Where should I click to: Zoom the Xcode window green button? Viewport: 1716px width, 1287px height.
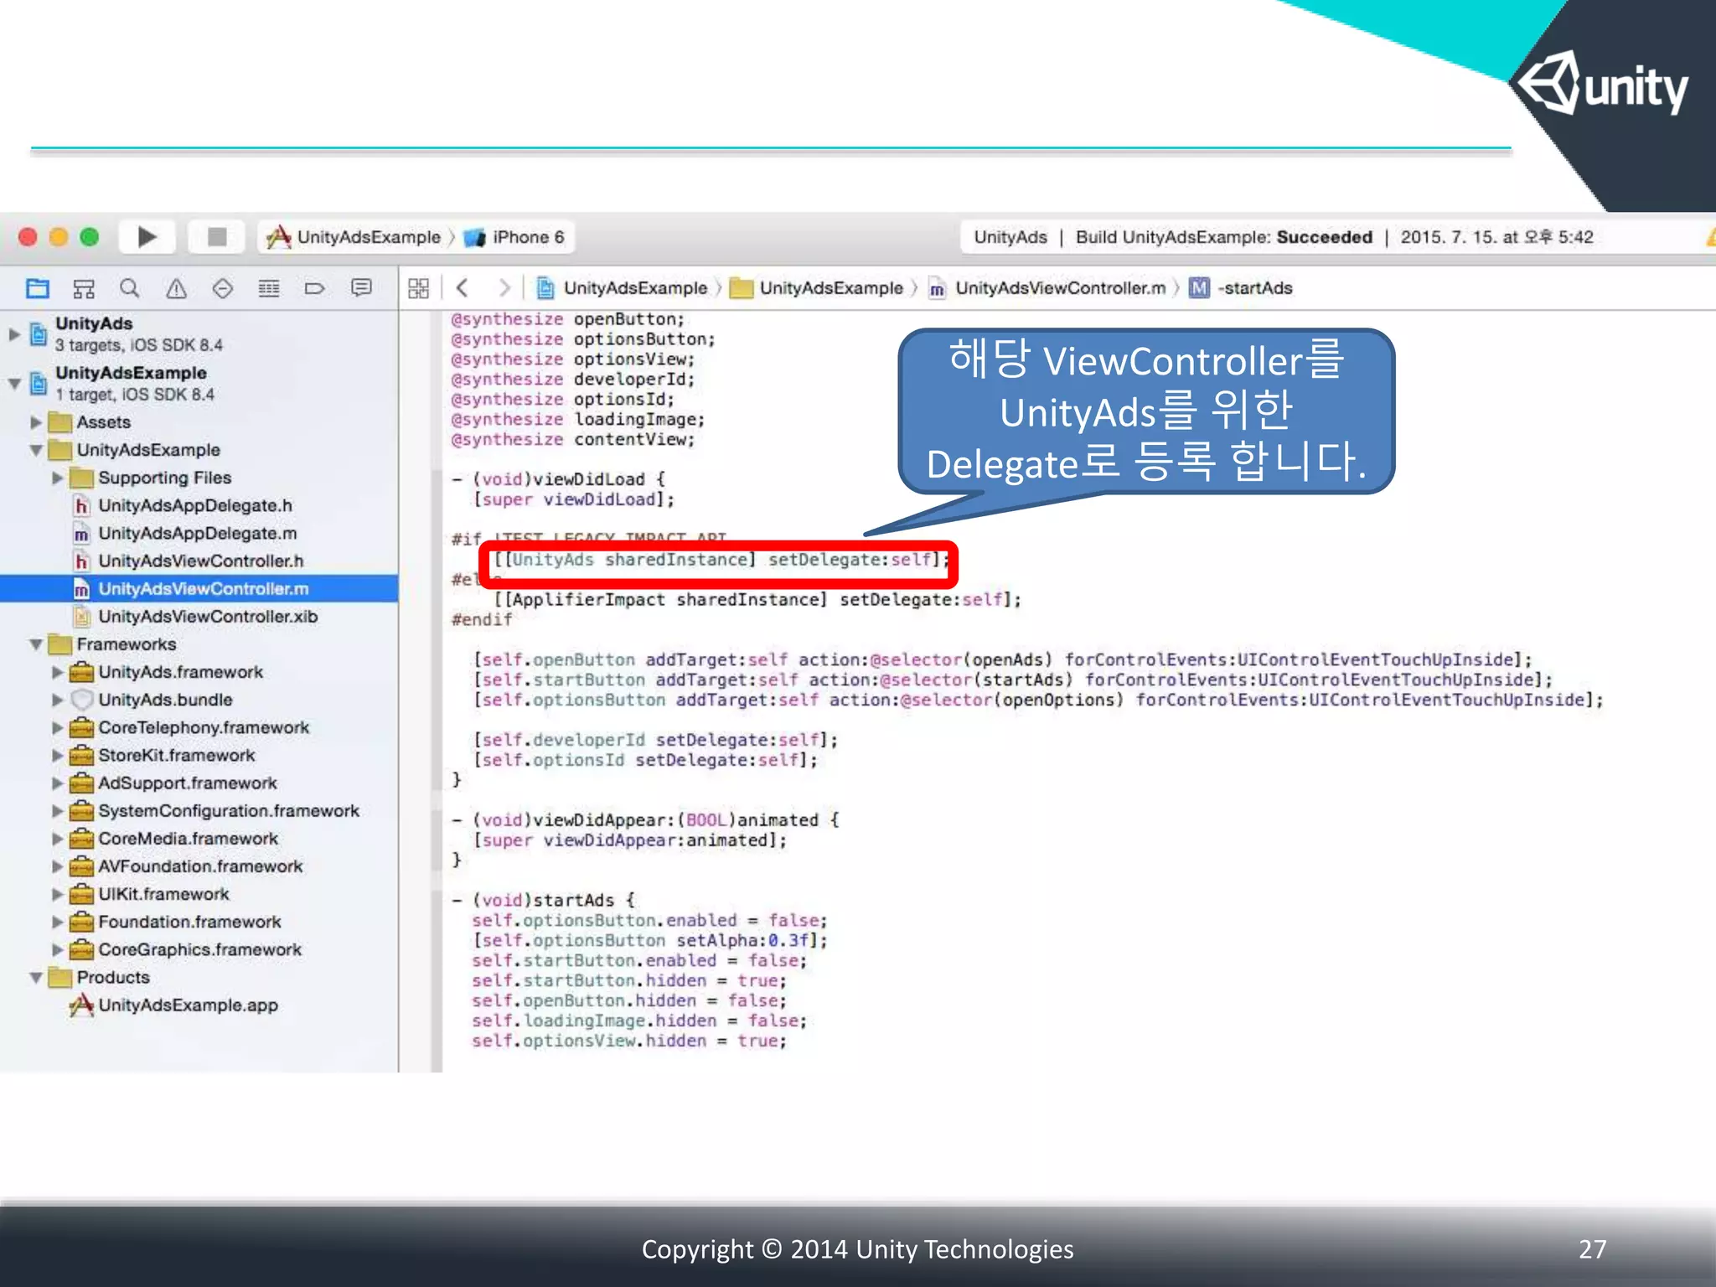pyautogui.click(x=90, y=237)
